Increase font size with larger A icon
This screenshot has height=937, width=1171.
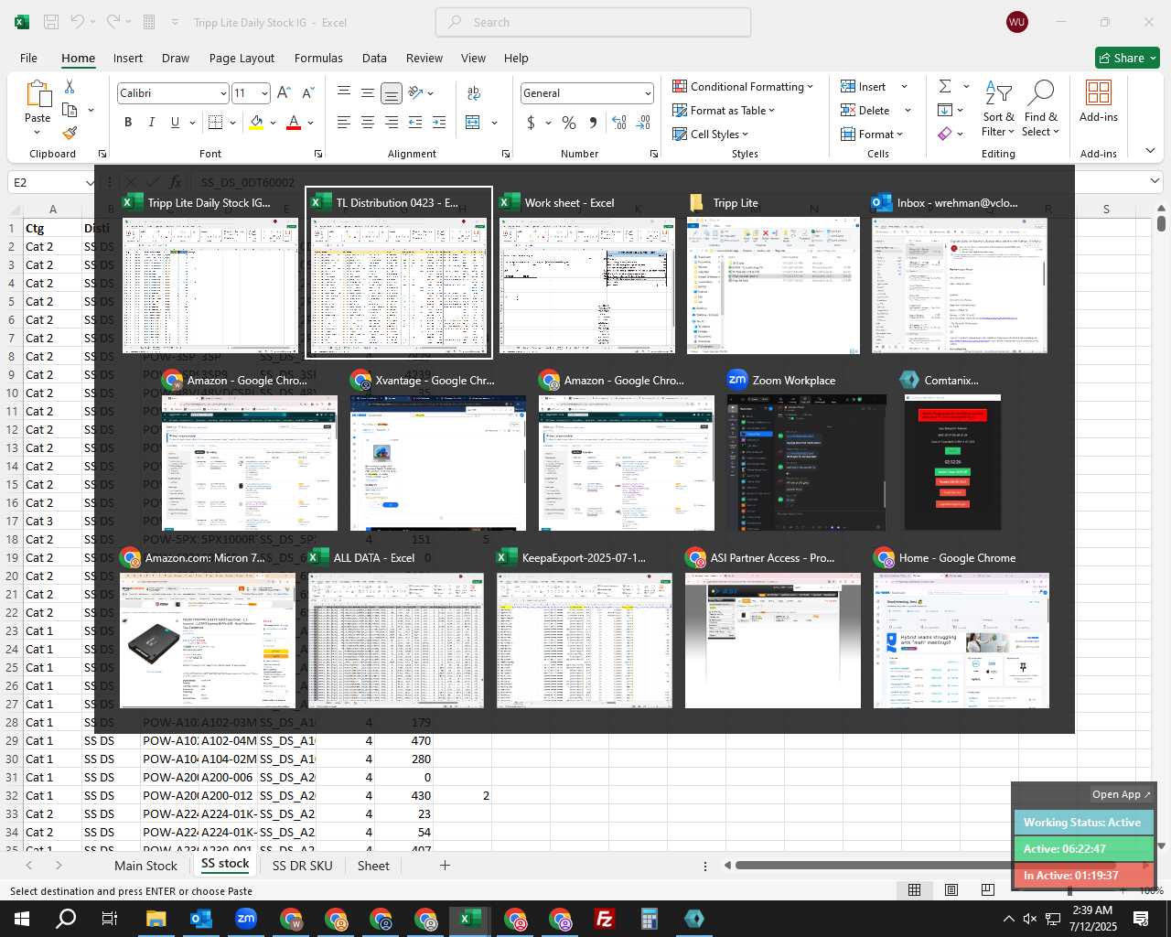click(x=284, y=92)
